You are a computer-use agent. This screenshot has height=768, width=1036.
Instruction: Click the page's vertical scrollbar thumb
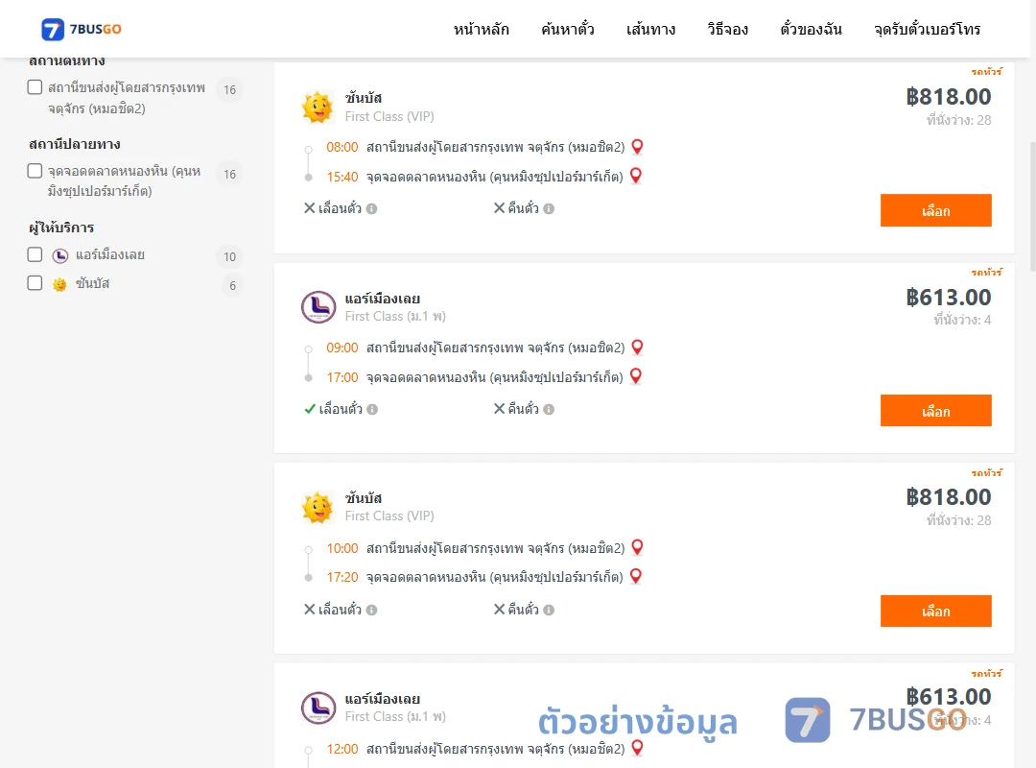point(1033,206)
